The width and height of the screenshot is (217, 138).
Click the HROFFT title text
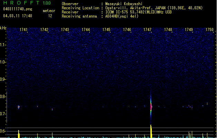21,3
